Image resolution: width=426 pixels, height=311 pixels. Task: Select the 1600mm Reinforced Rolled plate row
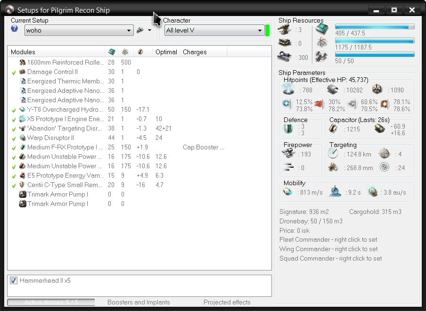(139, 62)
